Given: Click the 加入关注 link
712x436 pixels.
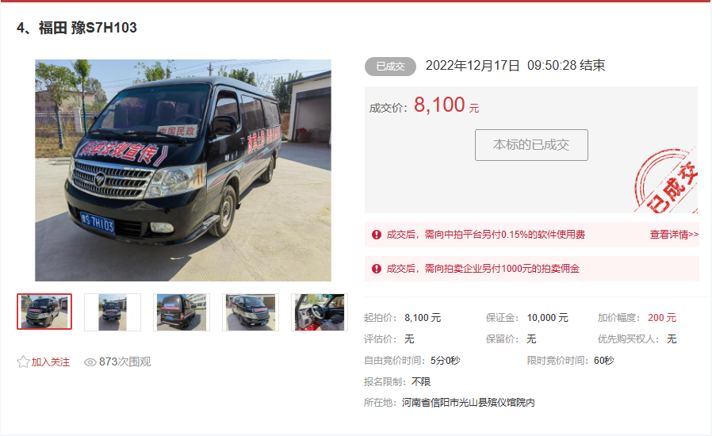Looking at the screenshot, I should pyautogui.click(x=51, y=362).
